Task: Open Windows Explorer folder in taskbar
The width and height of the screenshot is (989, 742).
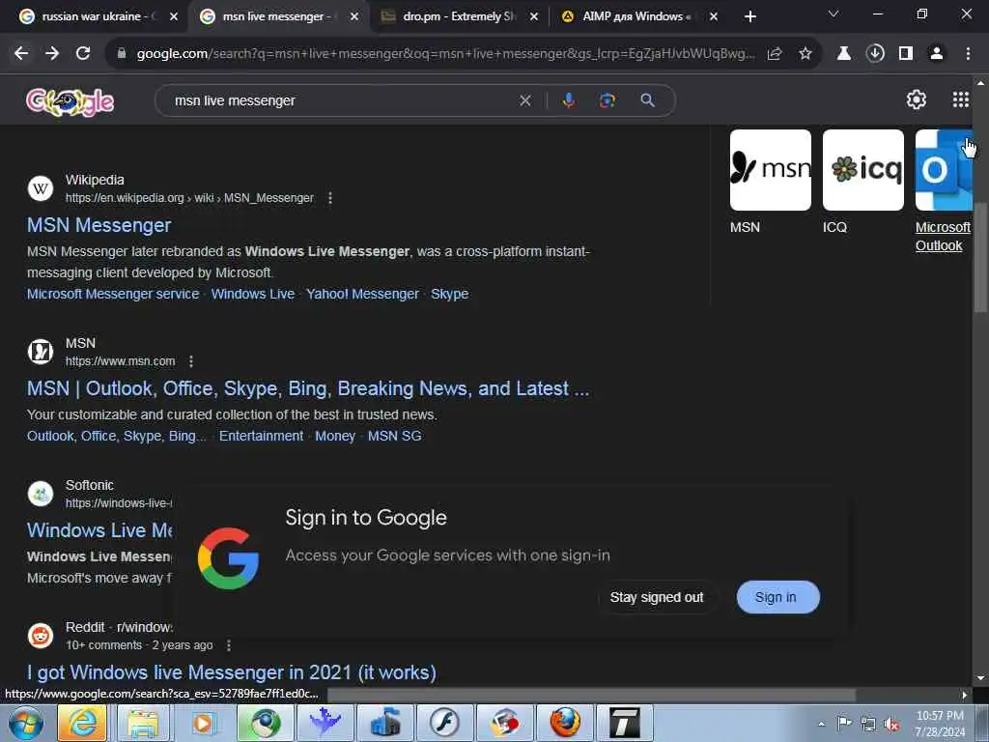Action: 143,723
